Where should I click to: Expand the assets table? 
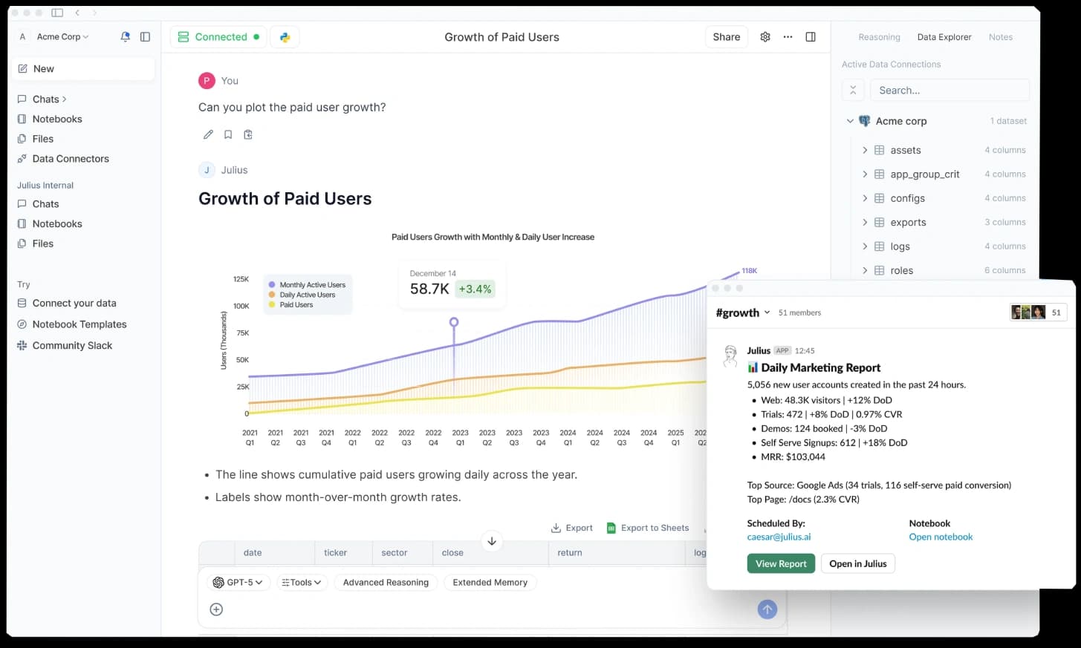[865, 150]
